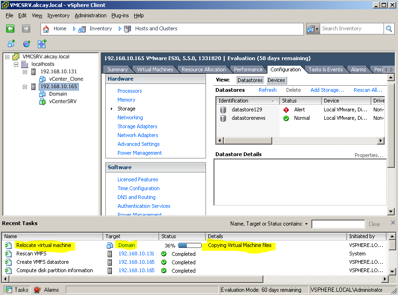Viewport: 398px width, 295px height.
Task: Click the green Back navigation arrow
Action: click(x=10, y=28)
